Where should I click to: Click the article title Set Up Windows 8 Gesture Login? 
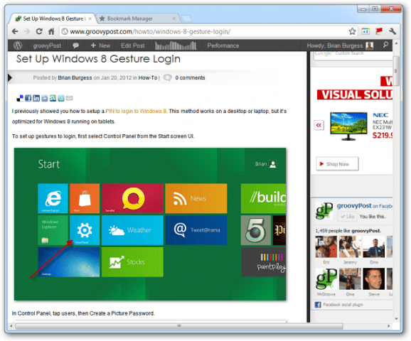[98, 59]
